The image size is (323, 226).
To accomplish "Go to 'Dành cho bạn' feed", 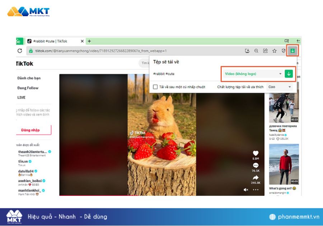I will (x=29, y=78).
